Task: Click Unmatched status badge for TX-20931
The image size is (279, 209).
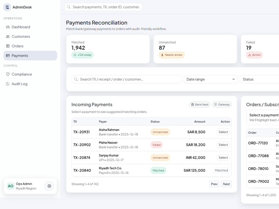Action: pos(160,132)
